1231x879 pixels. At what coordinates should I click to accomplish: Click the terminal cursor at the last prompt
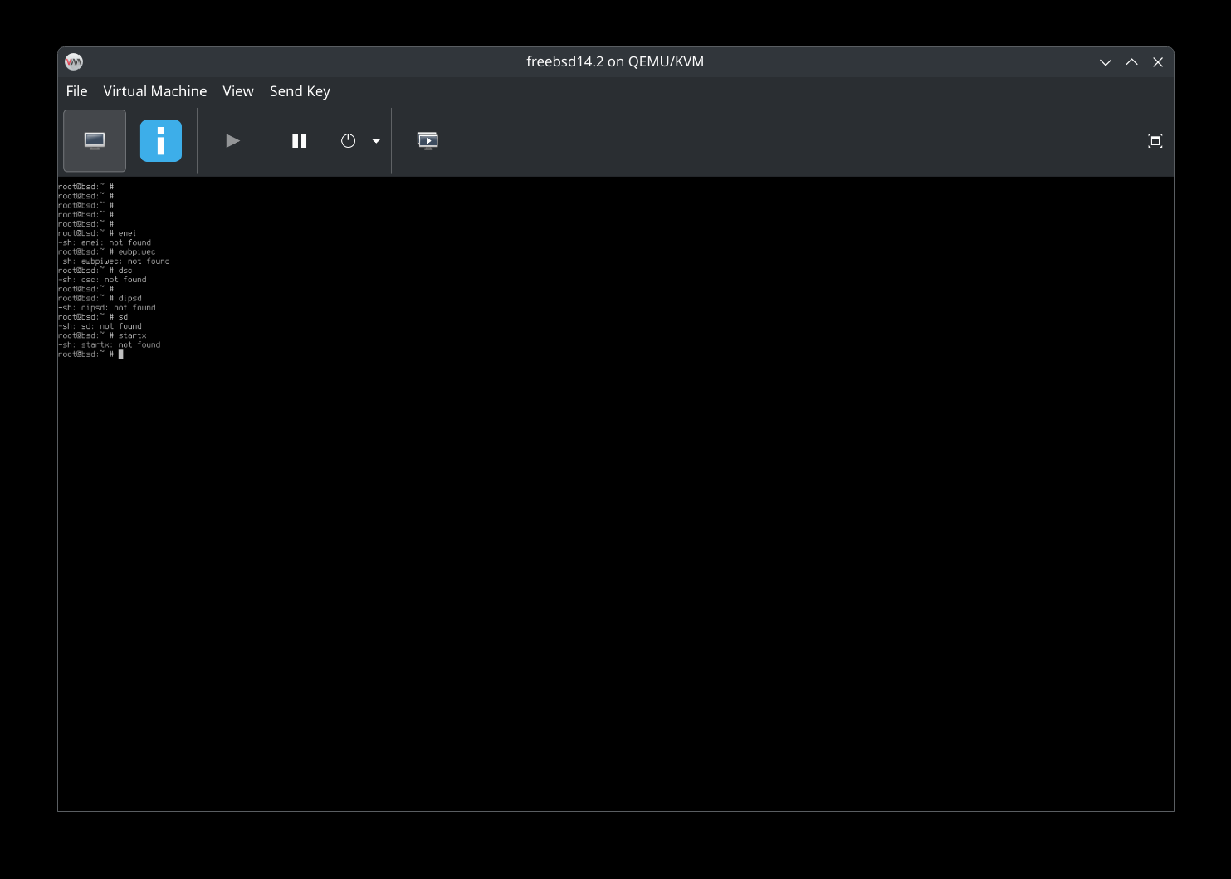point(121,354)
